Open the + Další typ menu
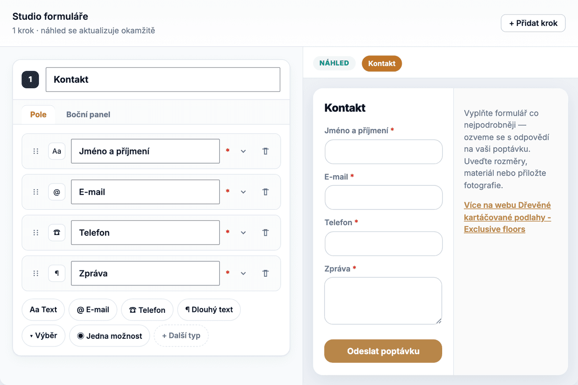 coord(181,335)
